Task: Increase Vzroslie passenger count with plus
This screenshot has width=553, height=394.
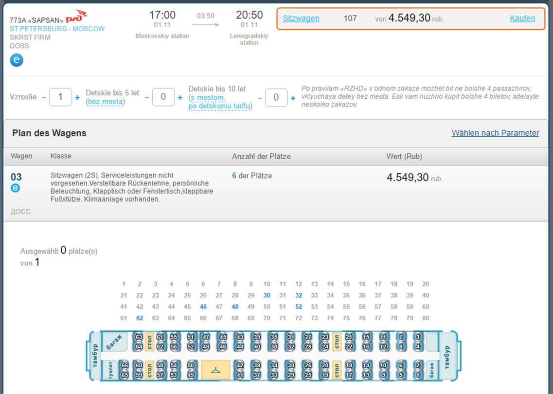Action: [77, 98]
